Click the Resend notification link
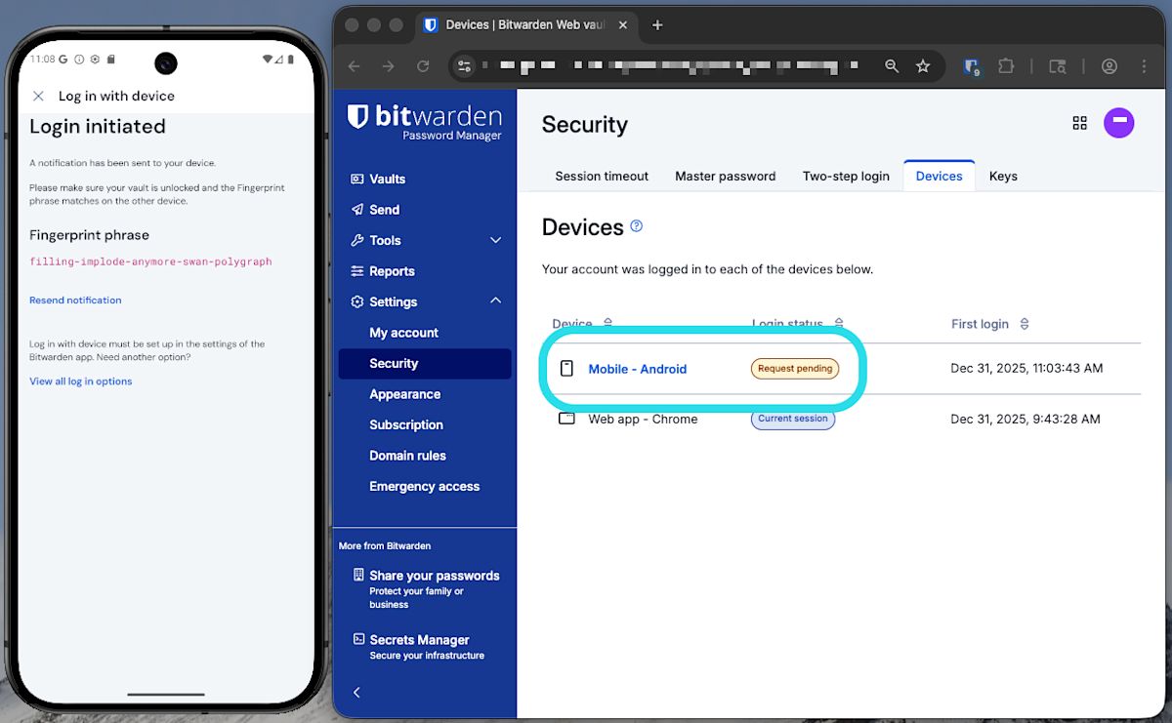This screenshot has height=723, width=1172. 75,300
